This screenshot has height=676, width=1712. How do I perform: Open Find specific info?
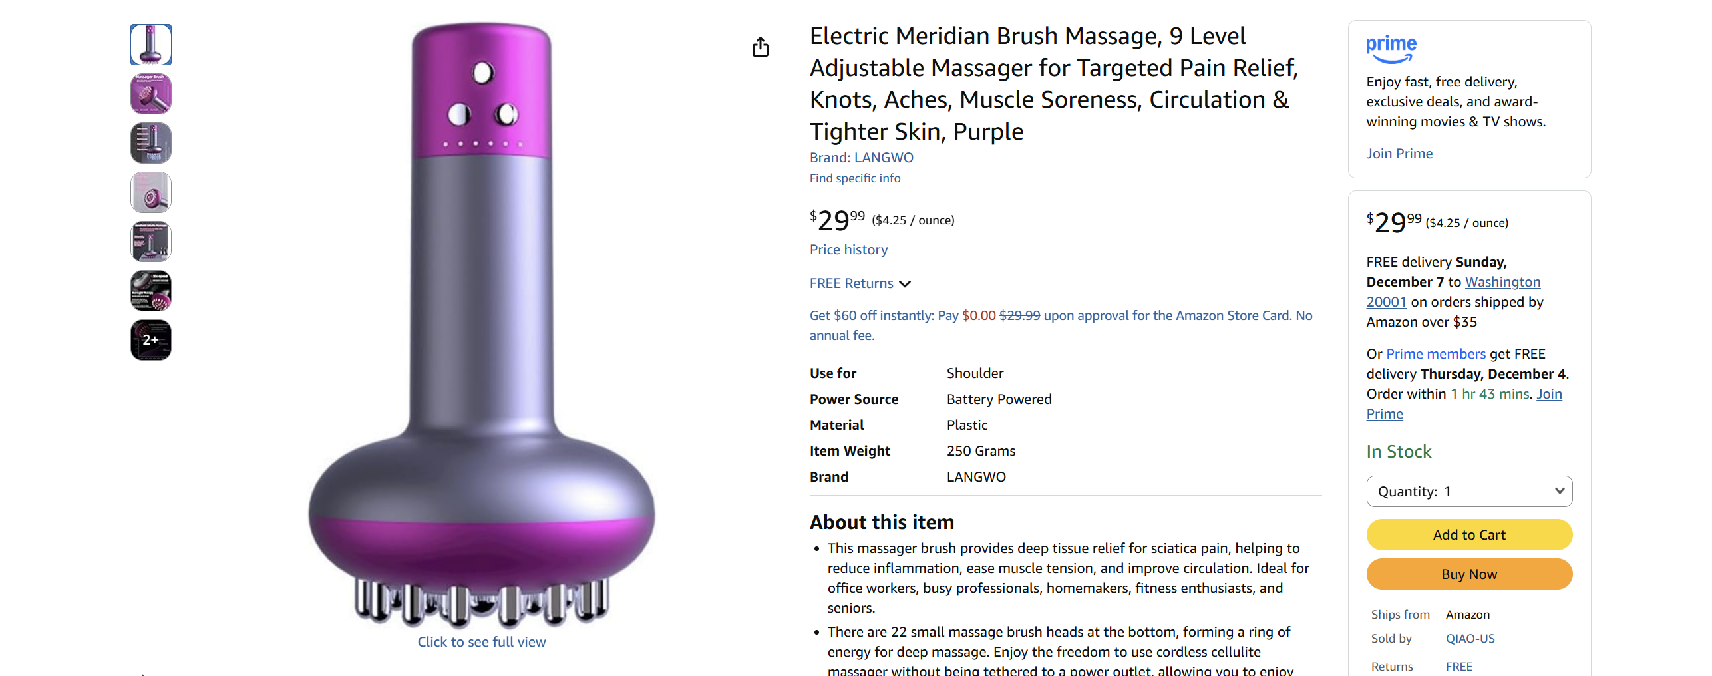tap(855, 178)
